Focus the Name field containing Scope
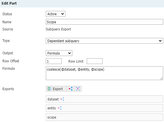164x124 pixels. click(104, 22)
